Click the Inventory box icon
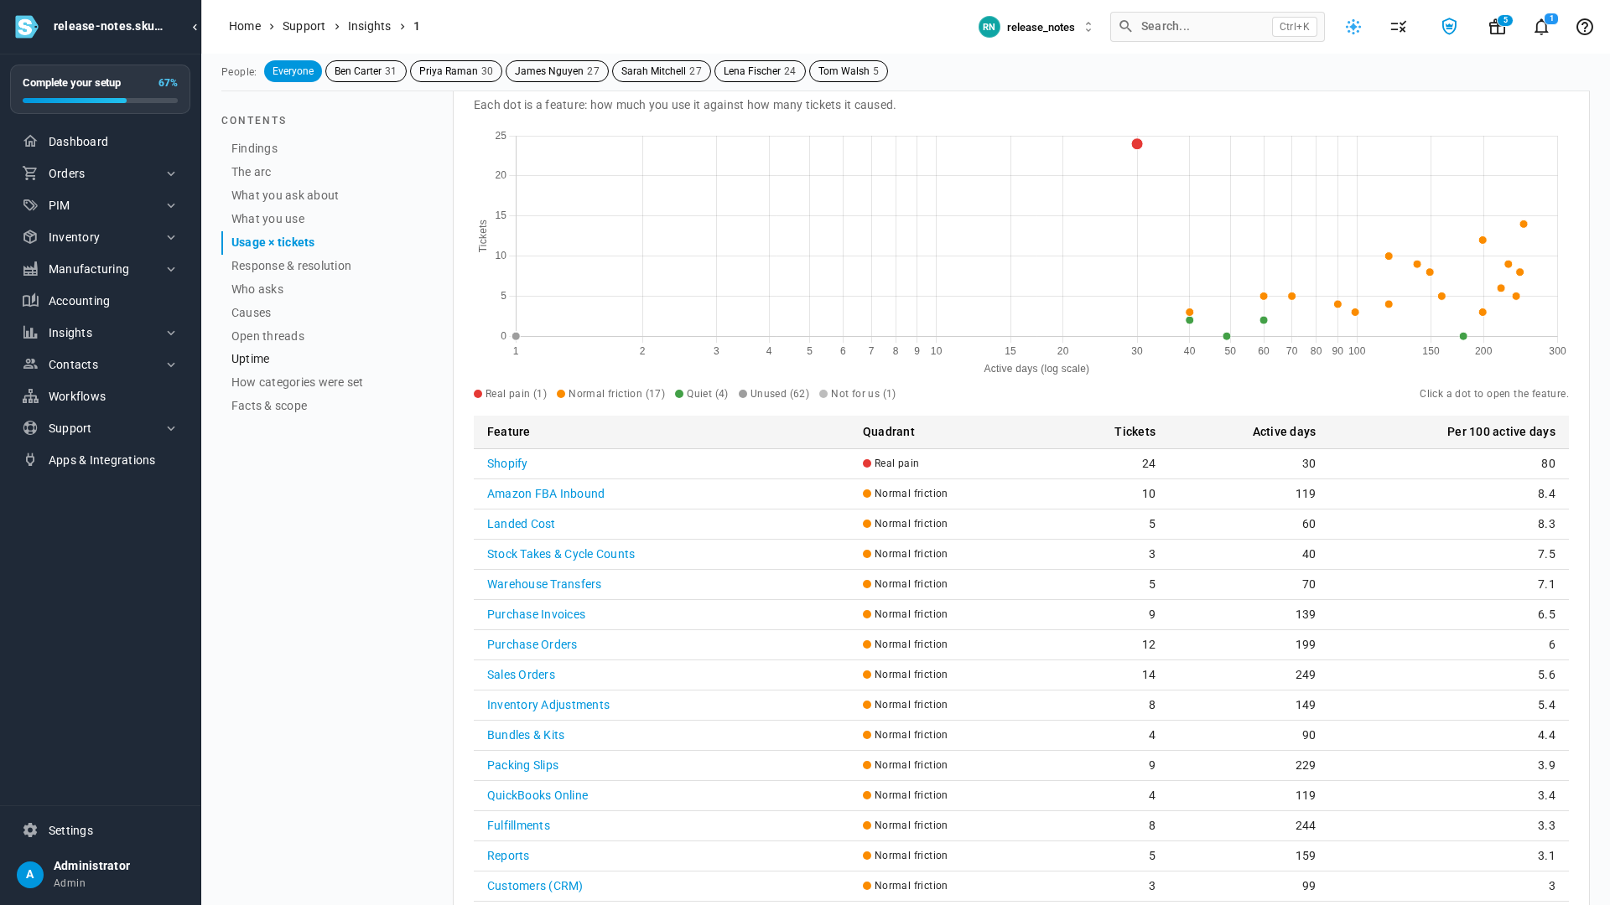1610x905 pixels. point(30,237)
